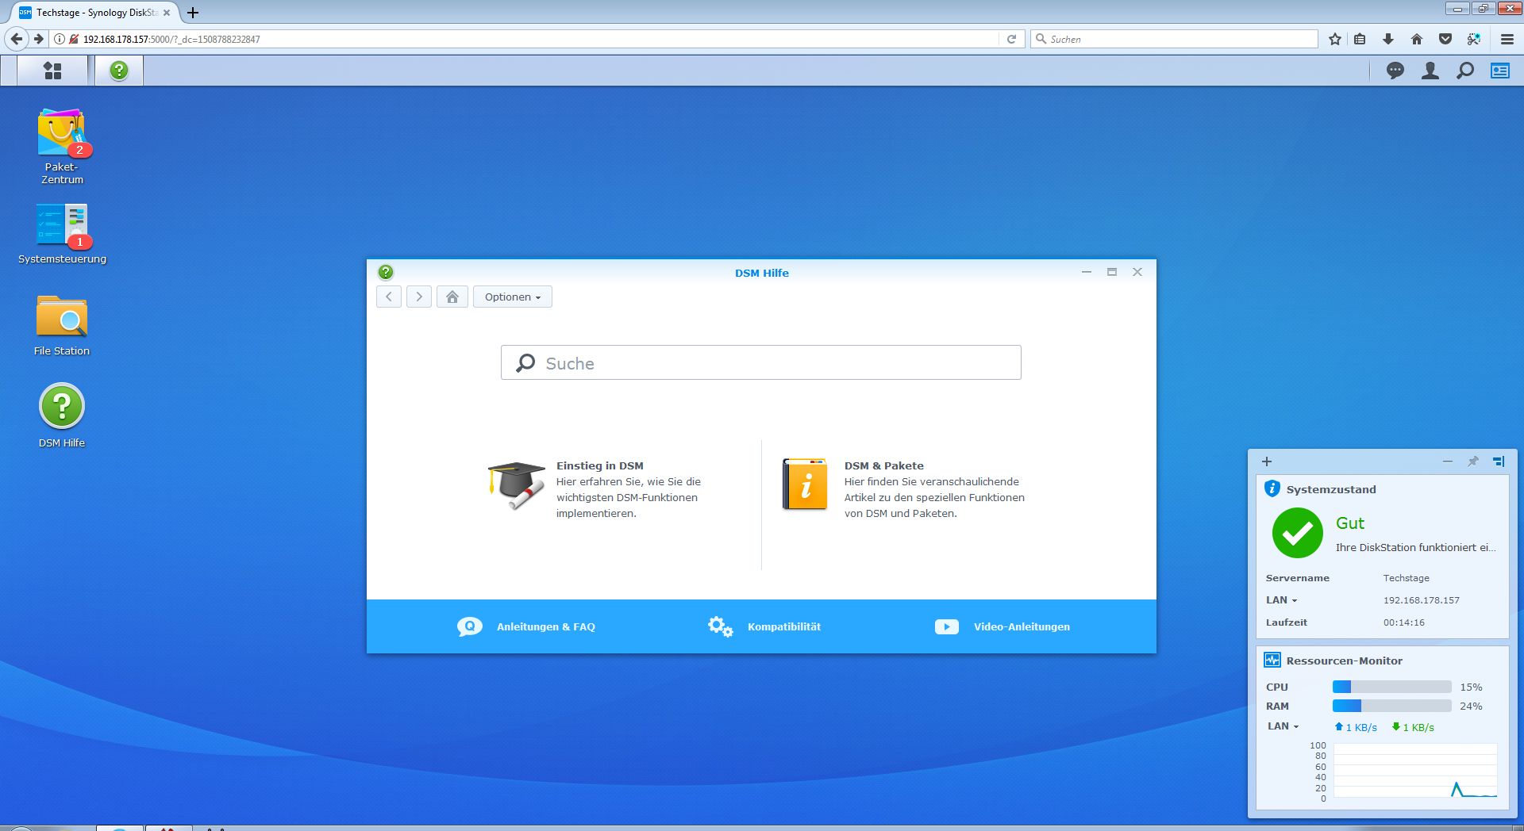Click the RAM usage bar
Image resolution: width=1524 pixels, height=831 pixels.
(x=1391, y=706)
